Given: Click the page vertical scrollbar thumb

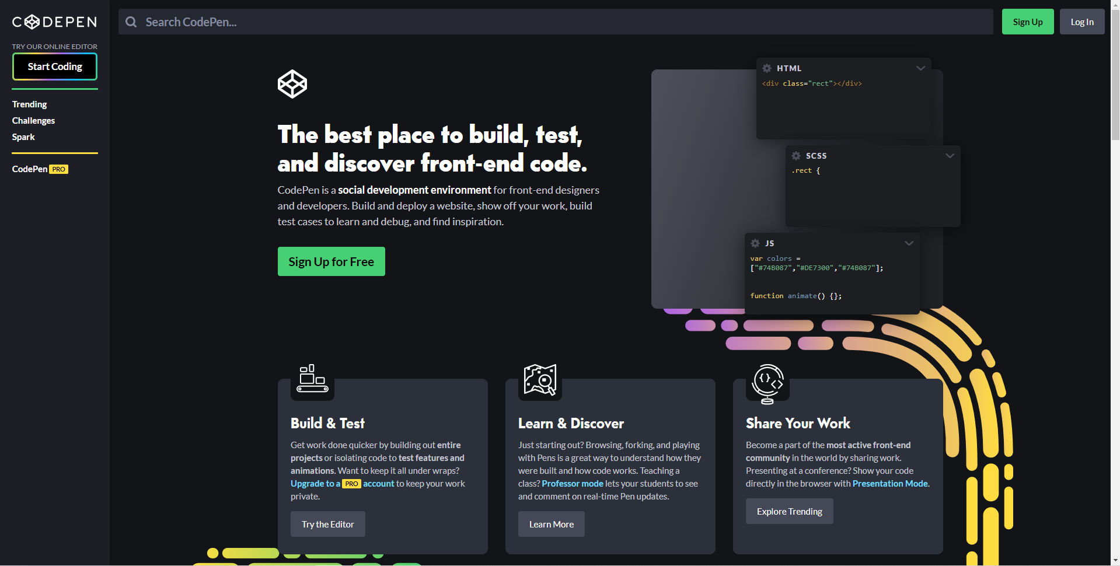Looking at the screenshot, I should (x=1115, y=76).
